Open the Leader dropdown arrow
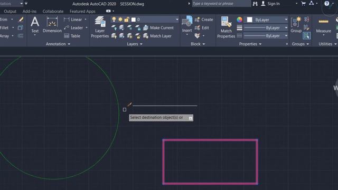The height and width of the screenshot is (190, 338). point(87,28)
